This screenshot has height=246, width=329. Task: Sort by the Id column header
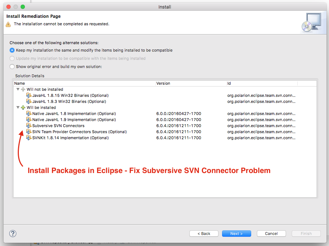click(262, 83)
